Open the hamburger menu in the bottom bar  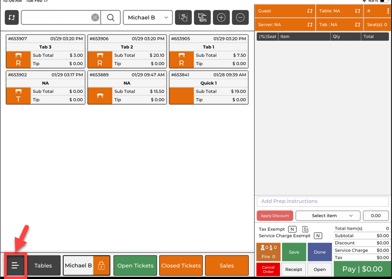click(15, 265)
